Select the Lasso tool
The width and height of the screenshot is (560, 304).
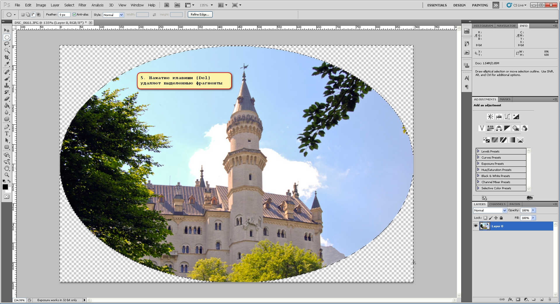click(7, 44)
